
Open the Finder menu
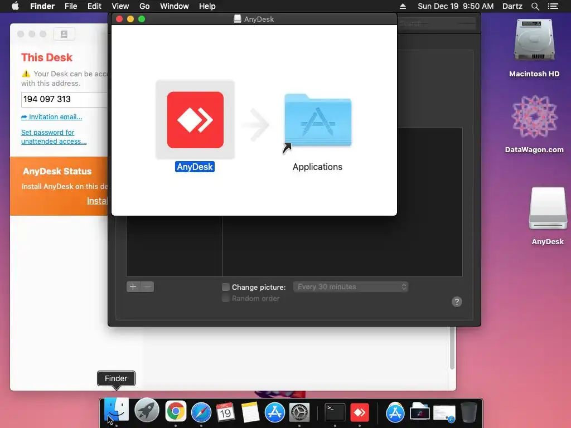tap(42, 6)
